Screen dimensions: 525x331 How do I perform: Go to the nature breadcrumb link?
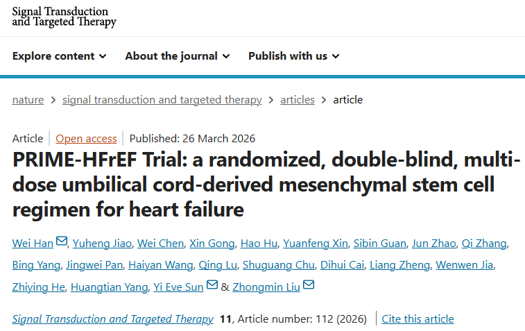pos(28,99)
